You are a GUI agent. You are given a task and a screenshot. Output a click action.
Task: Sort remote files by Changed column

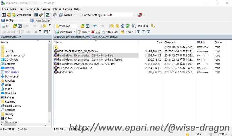179,42
